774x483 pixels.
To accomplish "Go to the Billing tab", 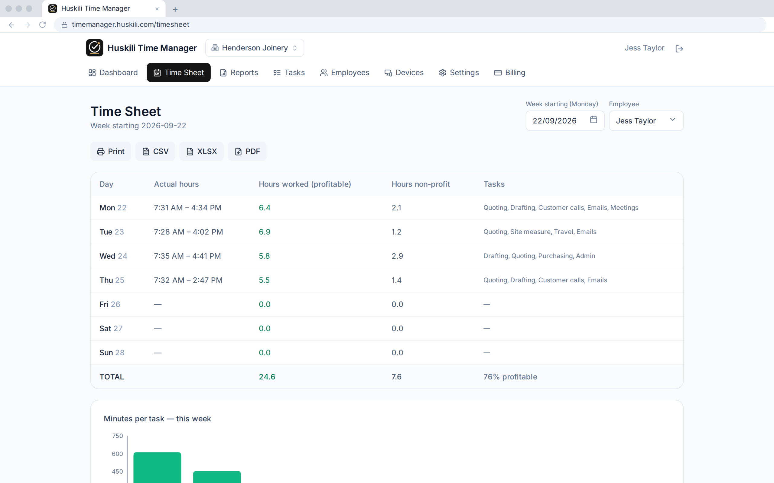I will pos(509,72).
